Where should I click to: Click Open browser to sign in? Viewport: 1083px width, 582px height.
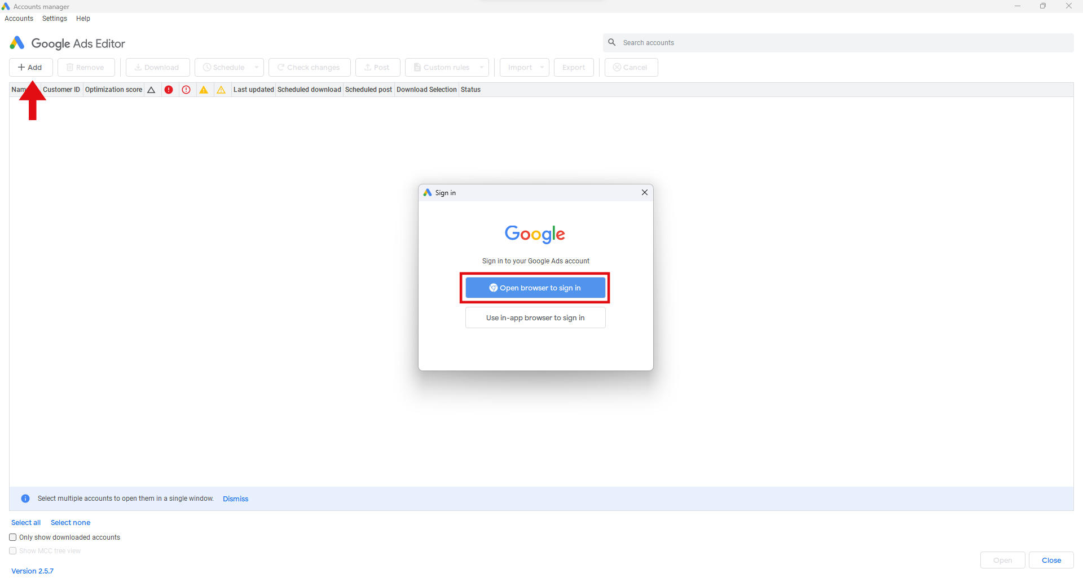[x=535, y=288]
